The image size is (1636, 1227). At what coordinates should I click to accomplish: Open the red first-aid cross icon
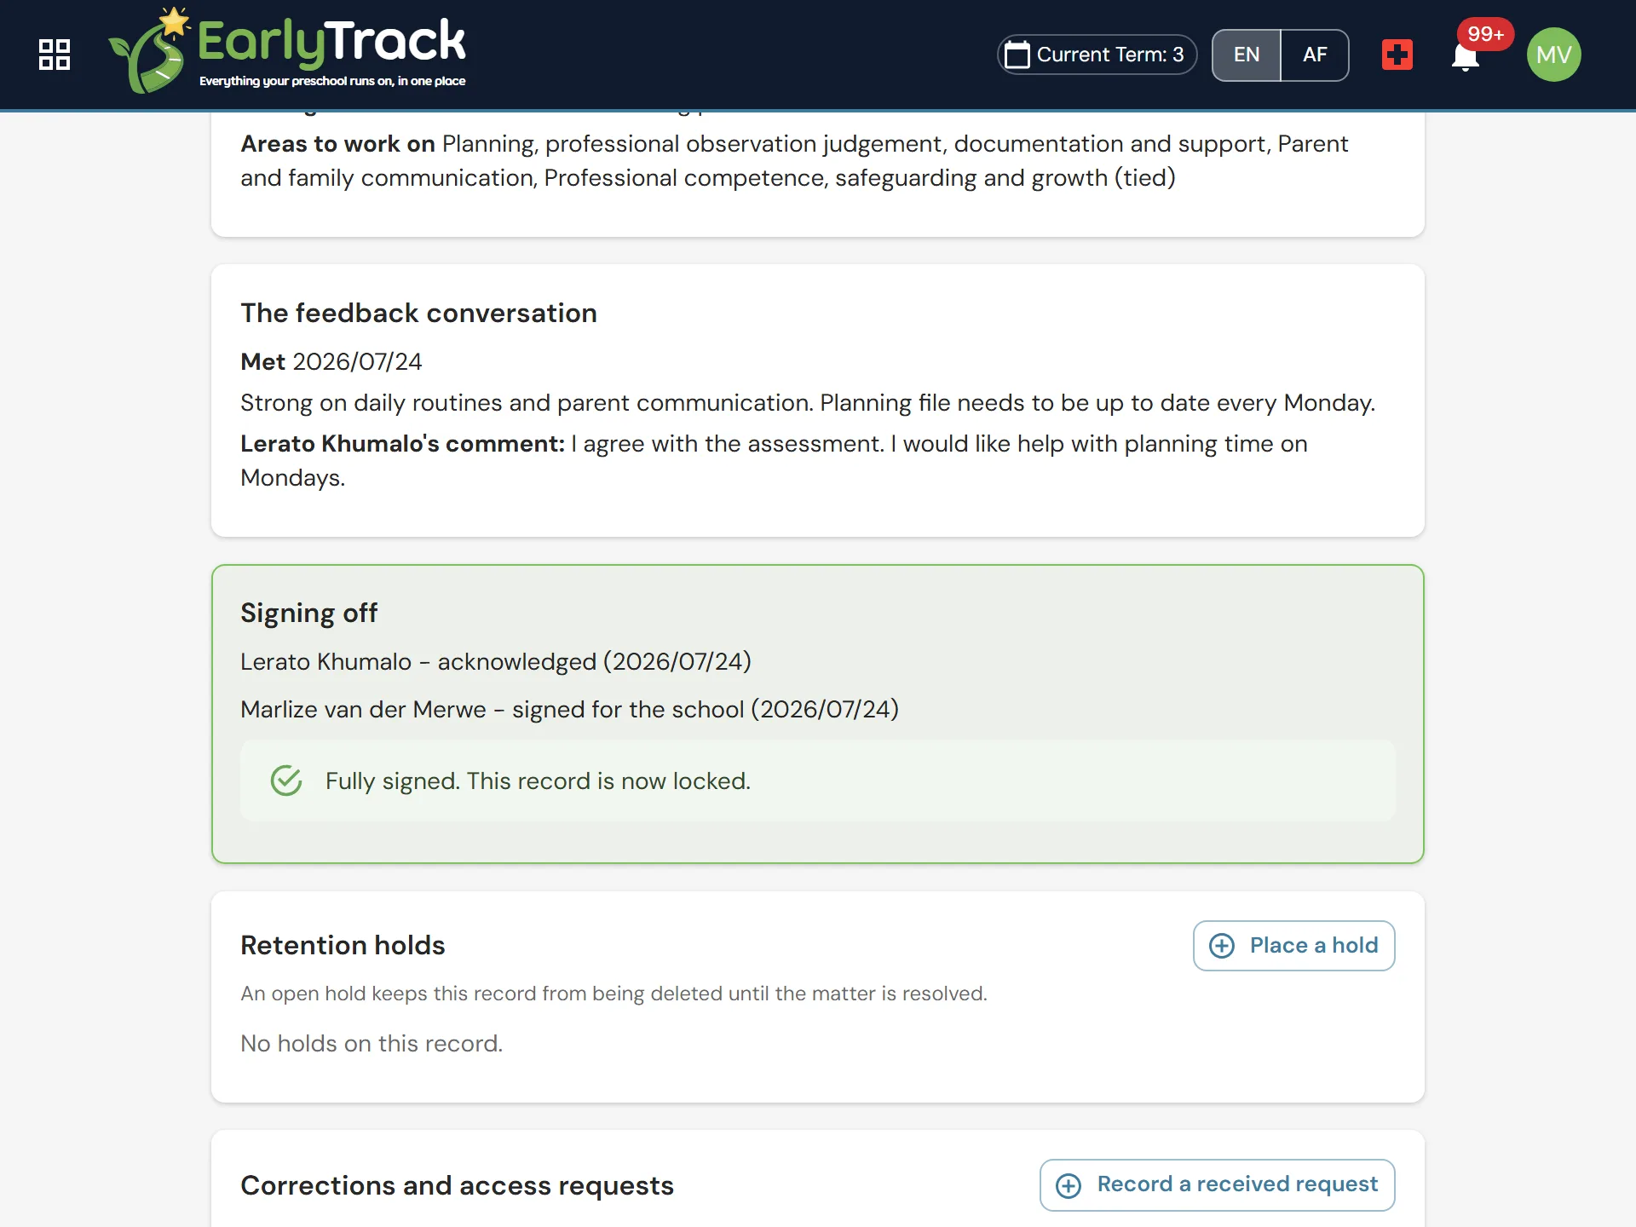pyautogui.click(x=1397, y=55)
